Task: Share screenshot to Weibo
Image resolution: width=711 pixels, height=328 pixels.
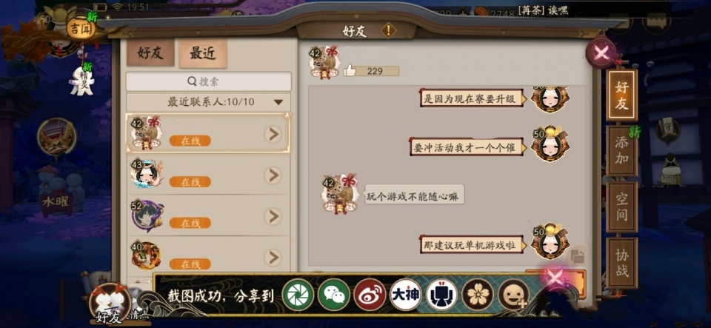Action: tap(370, 295)
